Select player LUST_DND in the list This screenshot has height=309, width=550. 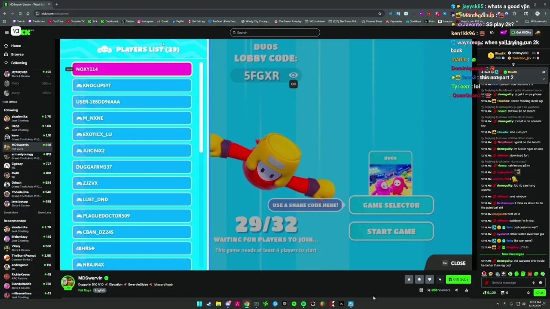point(131,200)
